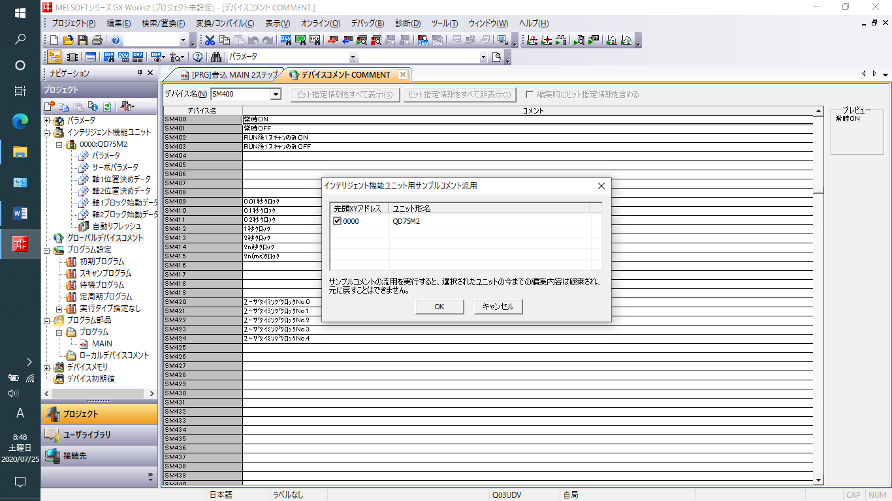The width and height of the screenshot is (892, 501).
Task: Click the first sampling trace icon
Action: tap(532, 40)
